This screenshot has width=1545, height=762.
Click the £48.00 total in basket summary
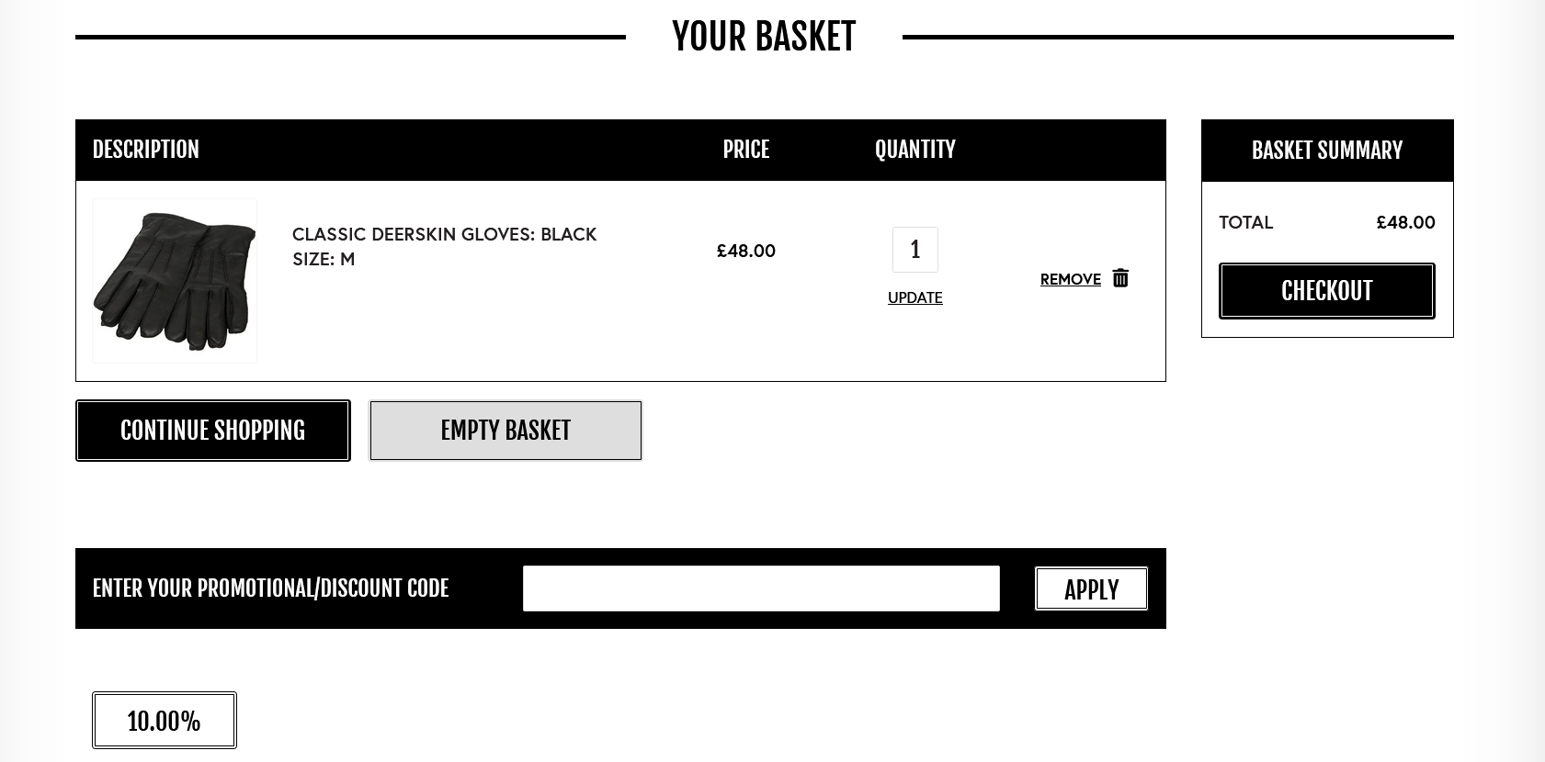coord(1405,222)
